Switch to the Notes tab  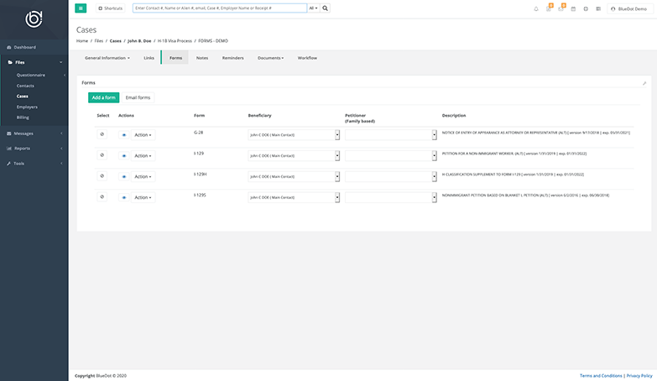(202, 58)
